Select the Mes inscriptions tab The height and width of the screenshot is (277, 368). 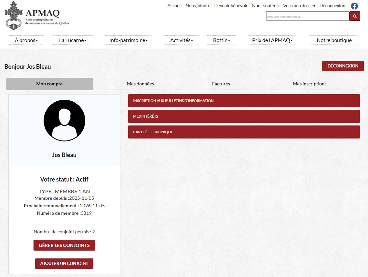point(309,84)
